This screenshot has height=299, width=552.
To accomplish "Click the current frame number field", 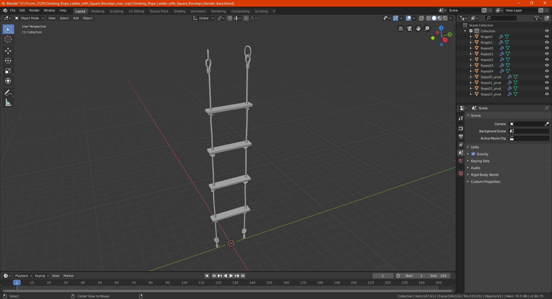I will 383,276.
